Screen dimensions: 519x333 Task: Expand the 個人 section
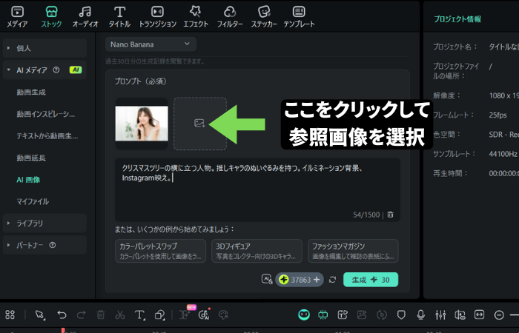(44, 48)
